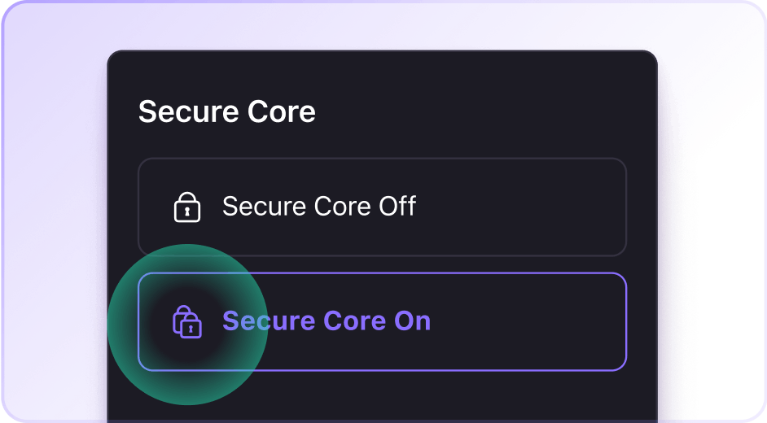Select the Secure Core Off option
Screen dimensions: 767x423
(x=382, y=207)
